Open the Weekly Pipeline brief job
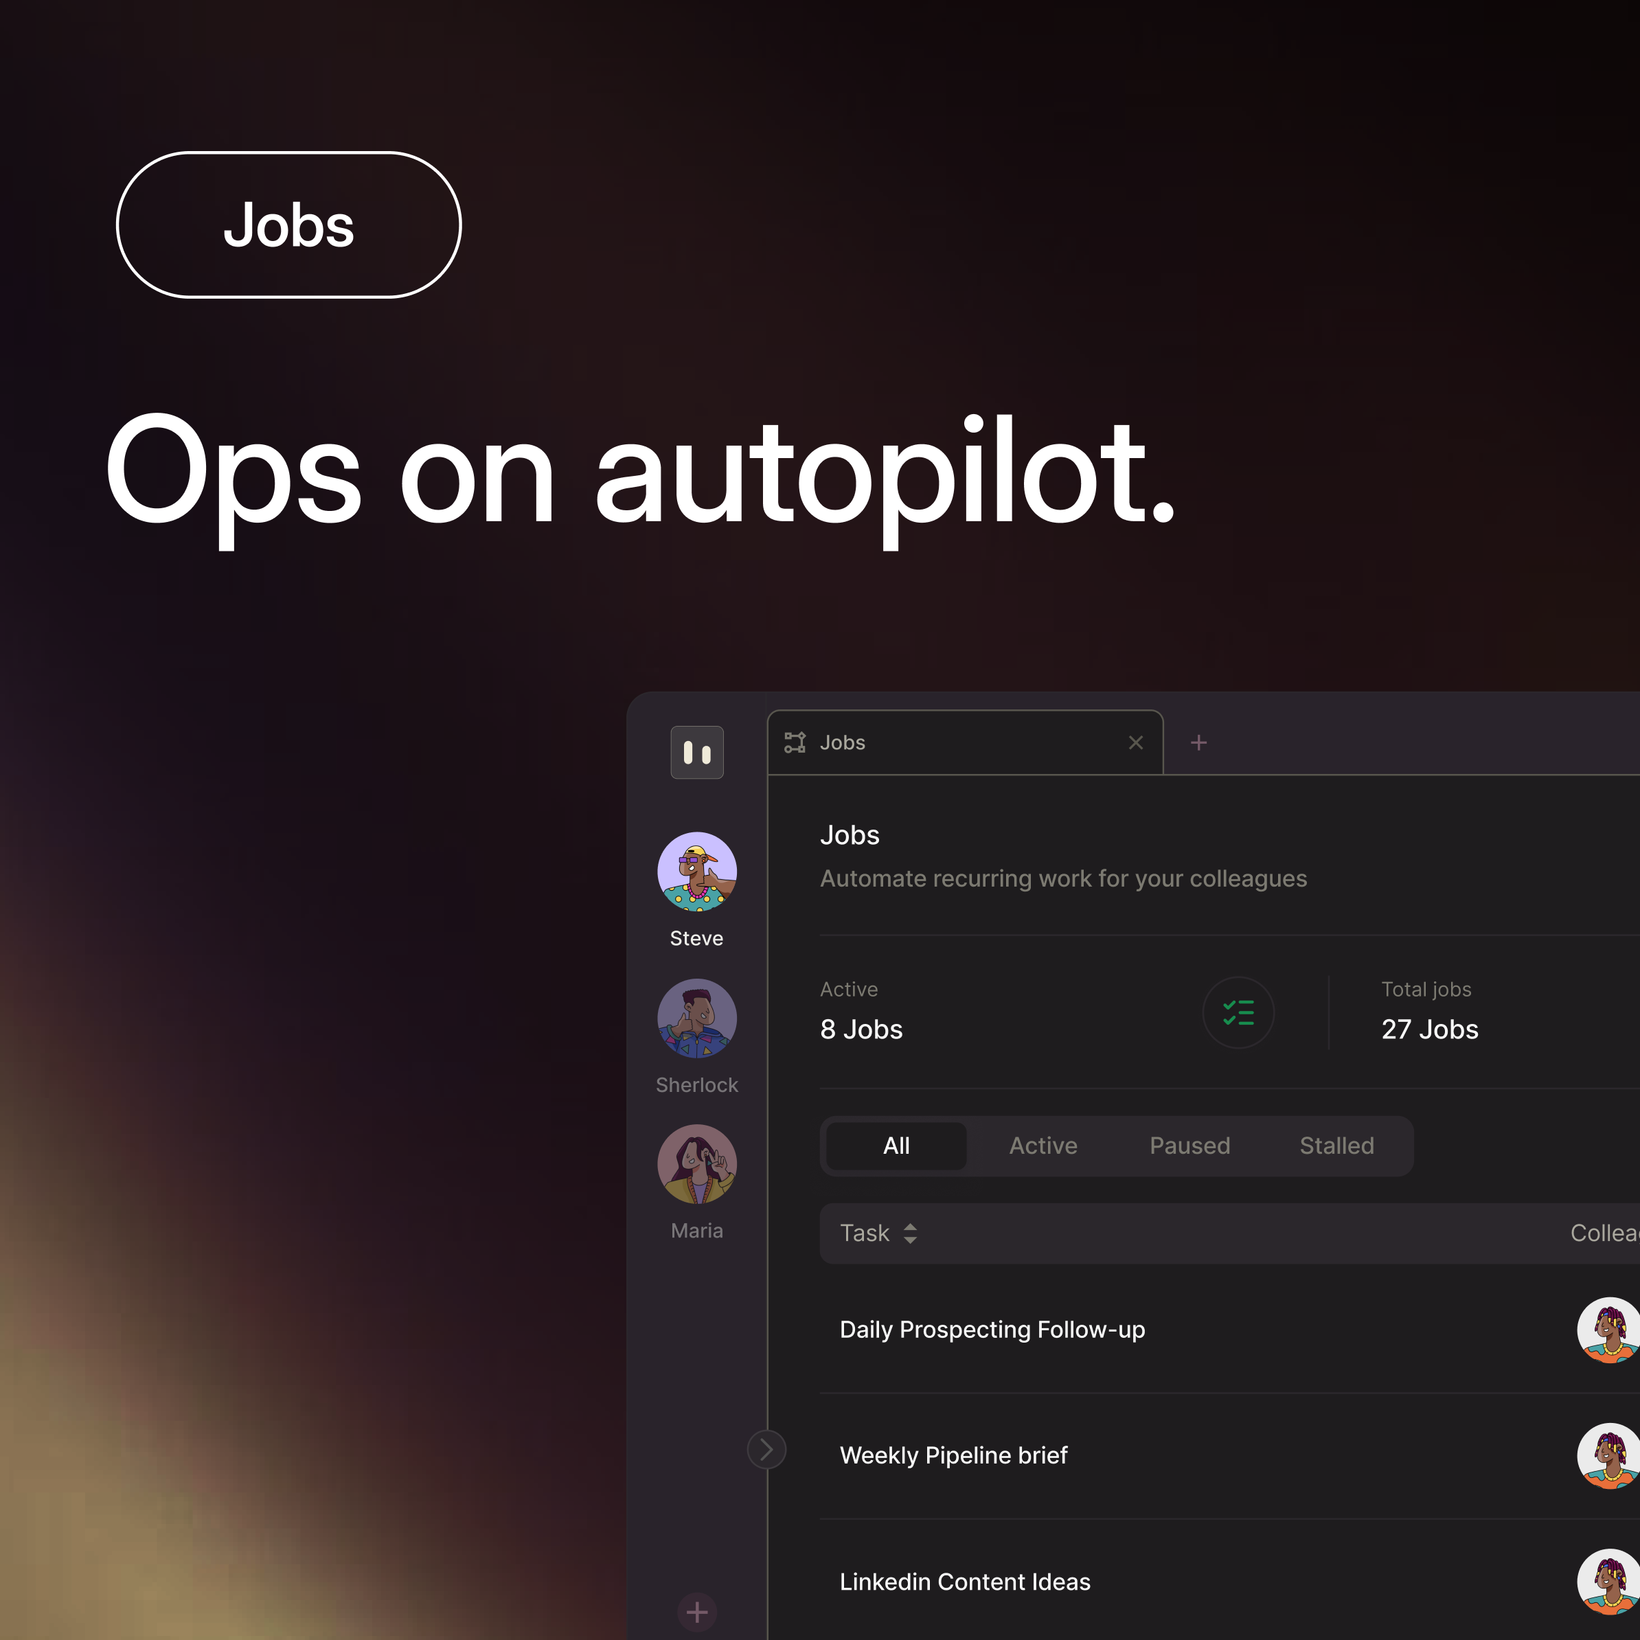Screen dimensions: 1640x1640 pyautogui.click(x=953, y=1455)
